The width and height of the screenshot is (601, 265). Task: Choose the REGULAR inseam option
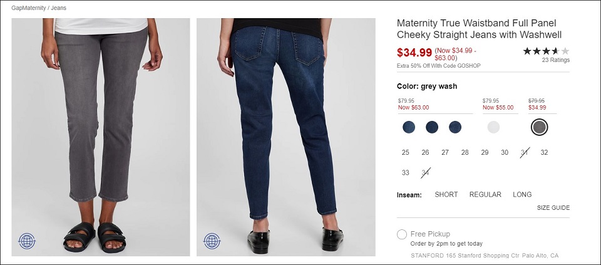pos(485,194)
